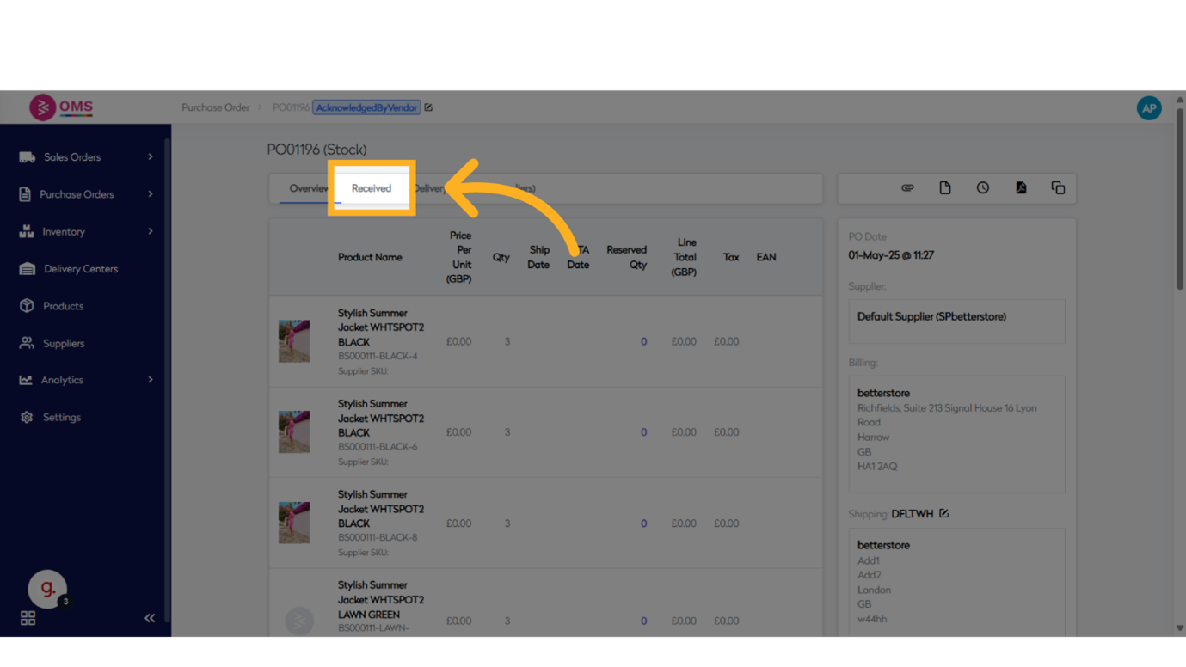Image resolution: width=1186 pixels, height=667 pixels.
Task: Open the document file icon
Action: pos(945,188)
